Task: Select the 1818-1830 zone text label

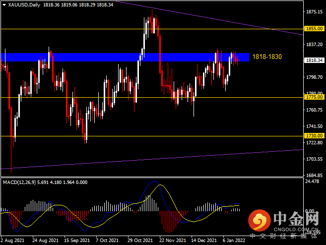Action: (267, 57)
